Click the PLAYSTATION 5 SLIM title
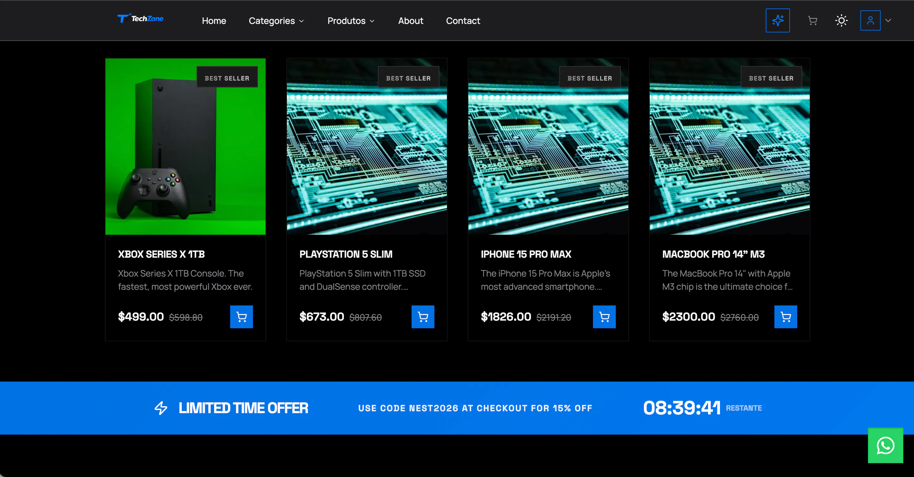Screen dimensions: 914x477 point(346,255)
